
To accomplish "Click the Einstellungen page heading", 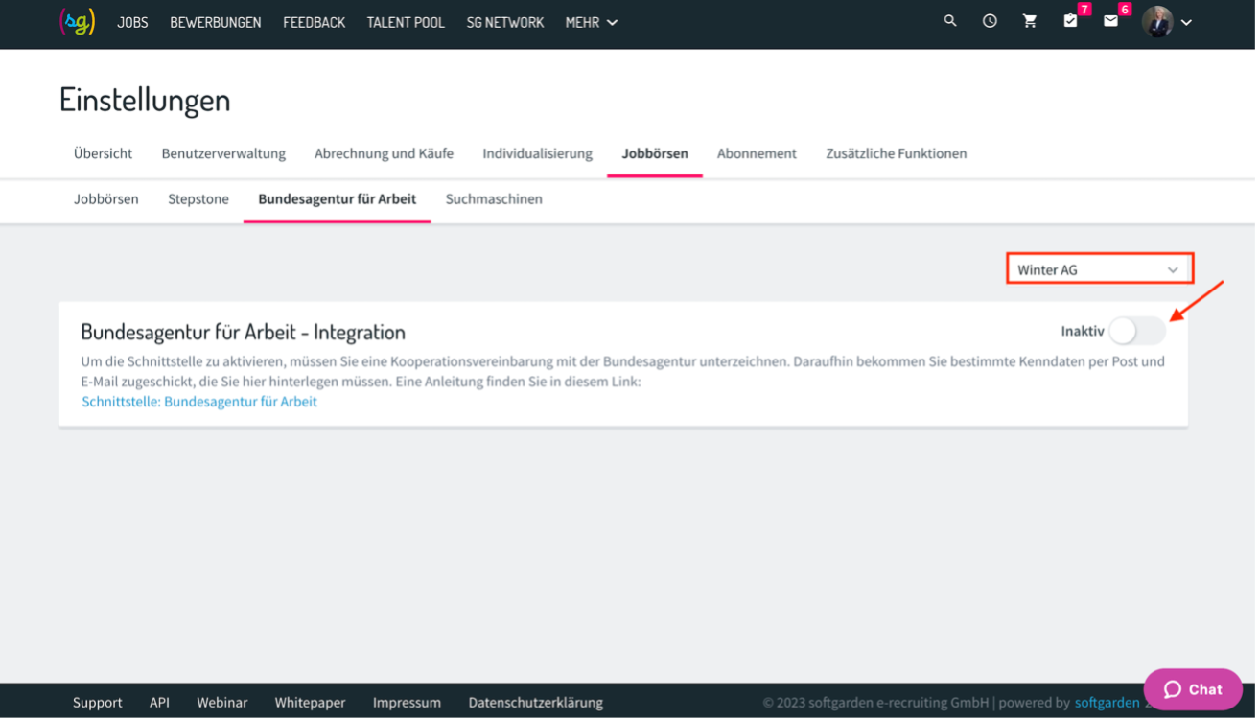I will click(x=146, y=101).
